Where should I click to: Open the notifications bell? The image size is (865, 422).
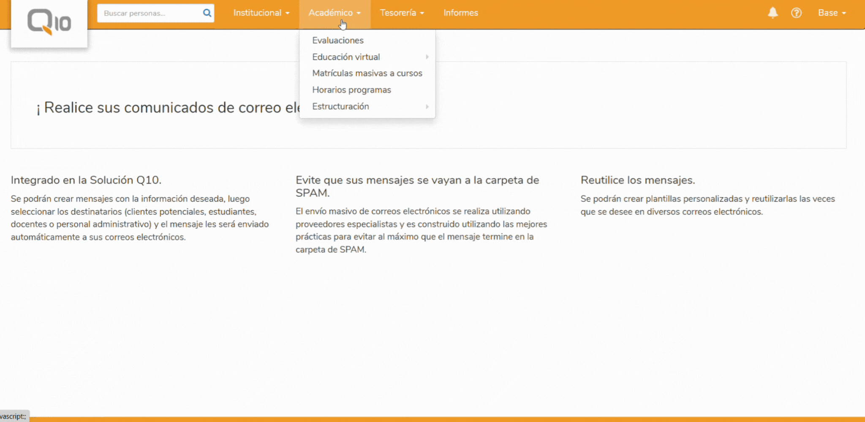tap(773, 13)
